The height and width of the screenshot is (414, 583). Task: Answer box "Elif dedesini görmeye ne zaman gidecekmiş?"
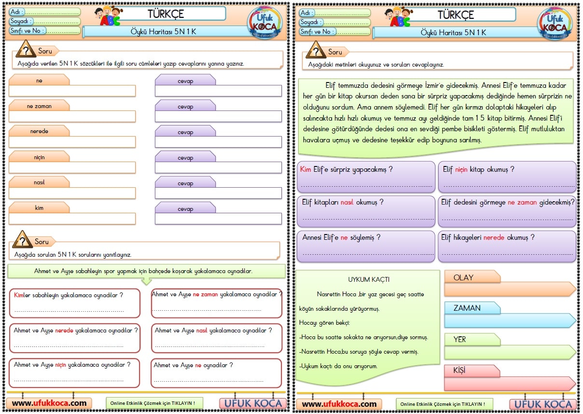507,211
